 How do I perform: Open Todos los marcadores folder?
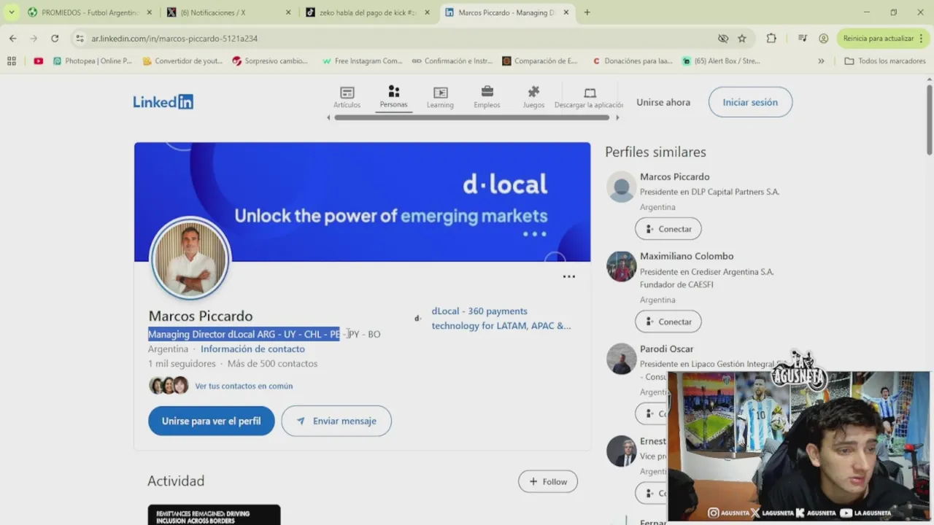pyautogui.click(x=885, y=61)
